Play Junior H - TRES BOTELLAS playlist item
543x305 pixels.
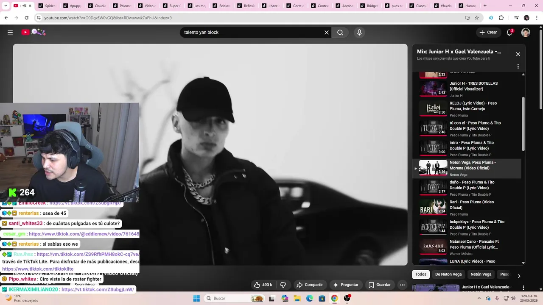pyautogui.click(x=467, y=89)
